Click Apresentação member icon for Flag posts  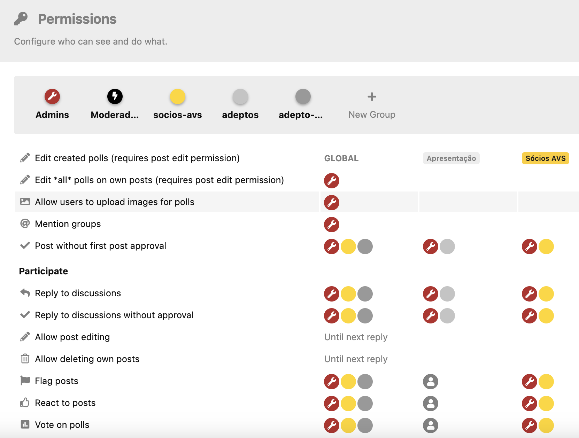(x=431, y=382)
